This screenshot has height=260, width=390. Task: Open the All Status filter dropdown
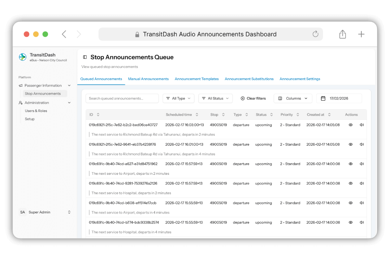[215, 98]
